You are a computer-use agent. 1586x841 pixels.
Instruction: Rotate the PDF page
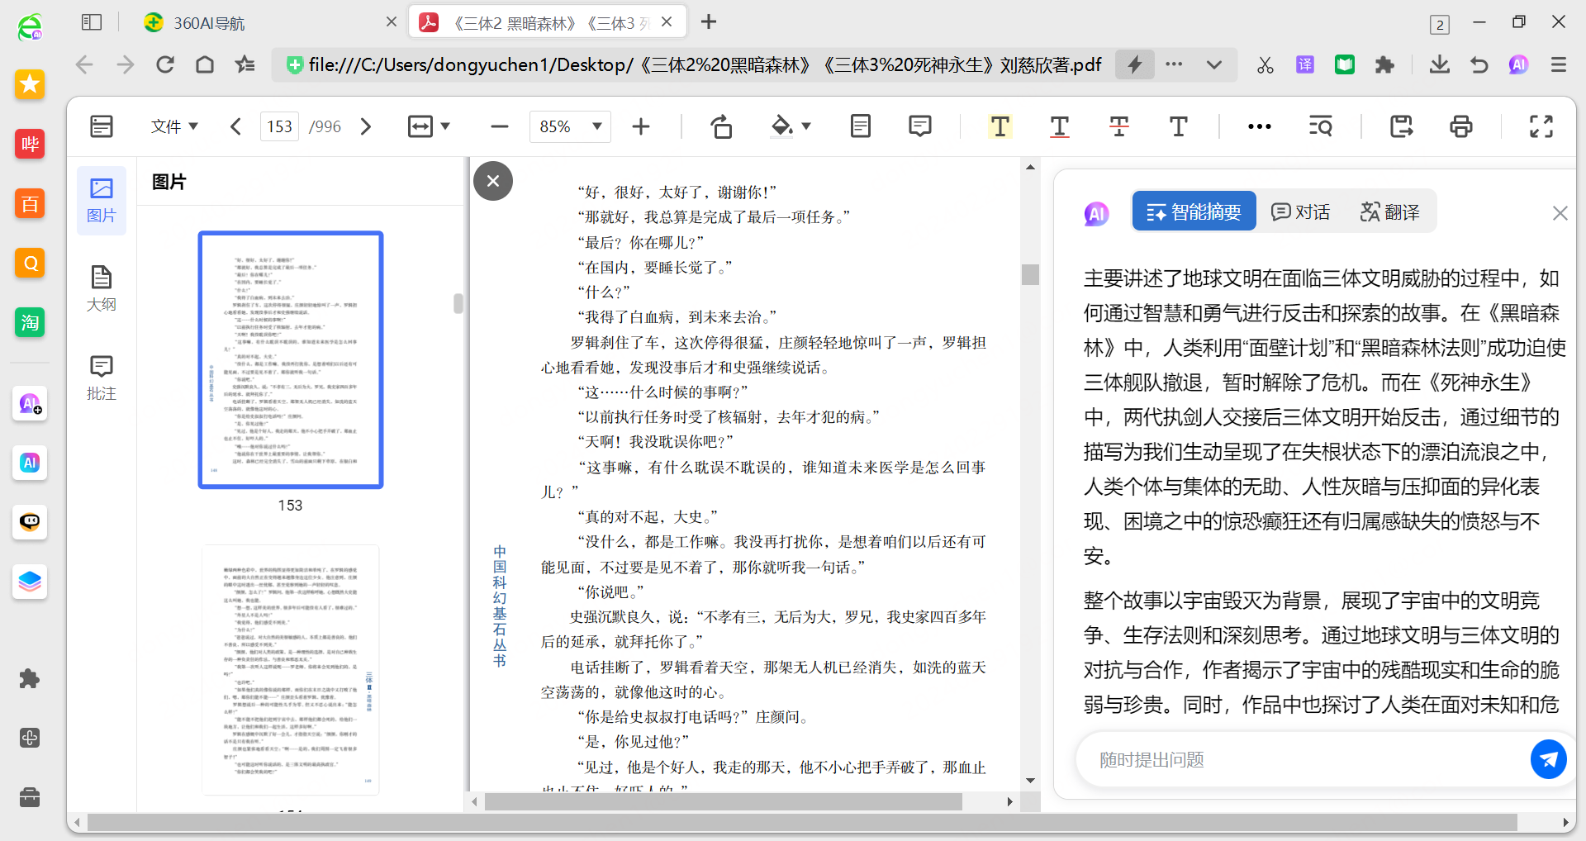[721, 126]
